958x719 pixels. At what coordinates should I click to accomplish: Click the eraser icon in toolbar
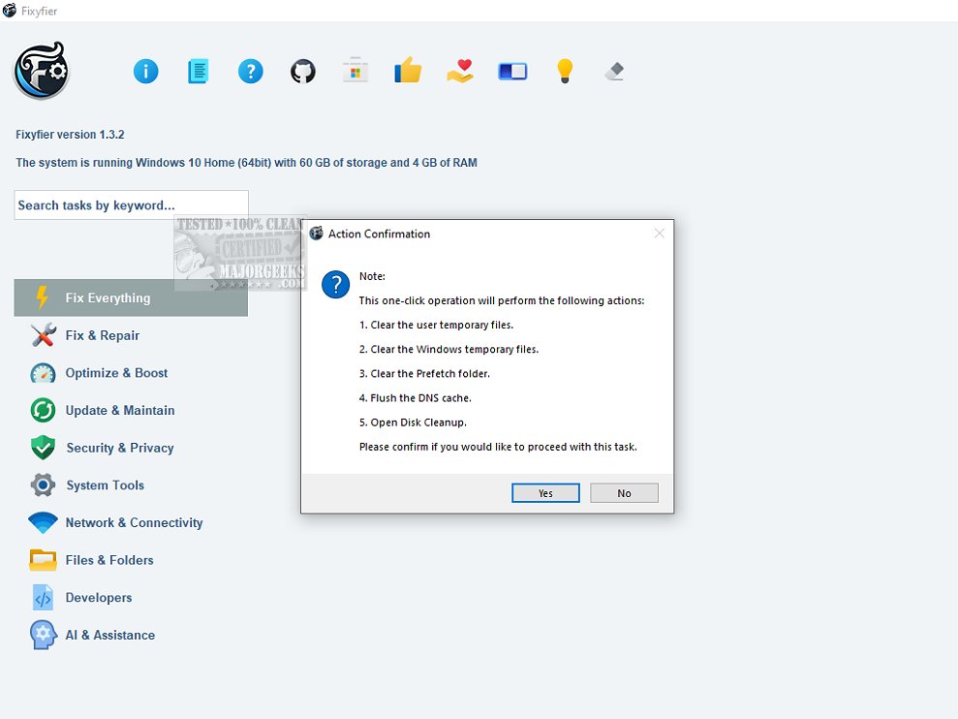pos(614,71)
